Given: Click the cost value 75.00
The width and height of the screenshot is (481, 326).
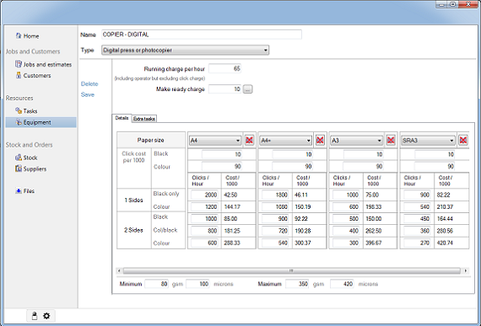Looking at the screenshot, I should 372,195.
